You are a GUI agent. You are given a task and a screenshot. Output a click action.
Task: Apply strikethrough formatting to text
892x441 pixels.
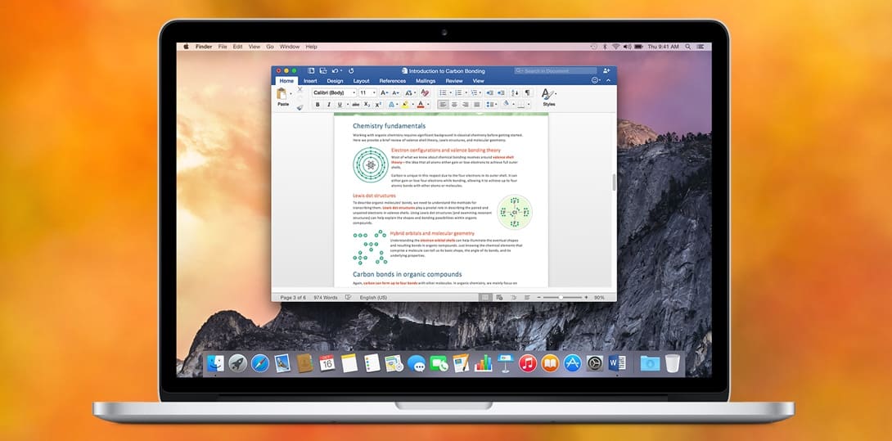tap(355, 105)
